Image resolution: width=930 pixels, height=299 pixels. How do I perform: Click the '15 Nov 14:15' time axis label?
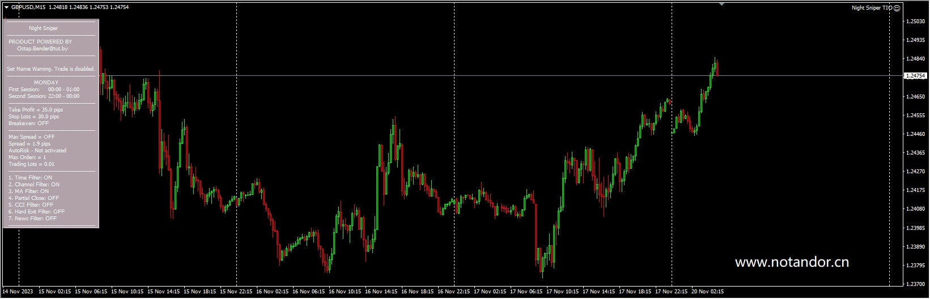(164, 292)
